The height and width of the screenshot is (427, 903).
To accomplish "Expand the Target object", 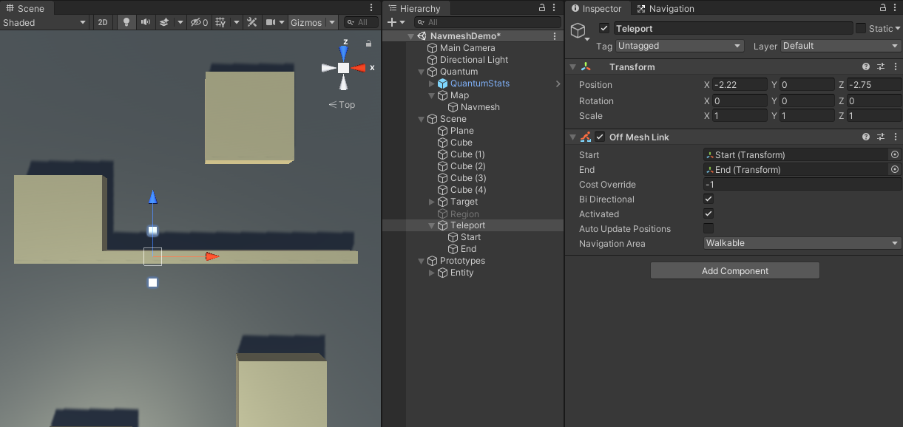I will pos(431,202).
